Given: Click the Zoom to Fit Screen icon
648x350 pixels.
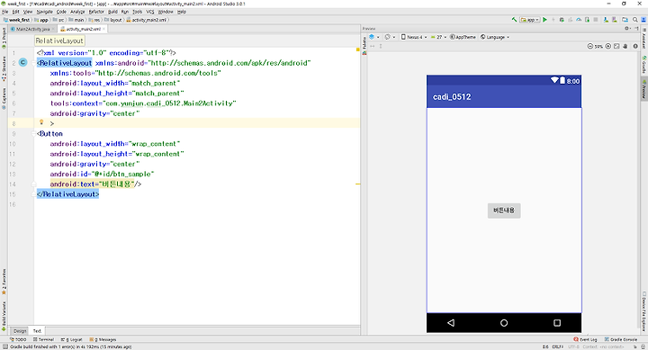Looking at the screenshot, I should 616,46.
